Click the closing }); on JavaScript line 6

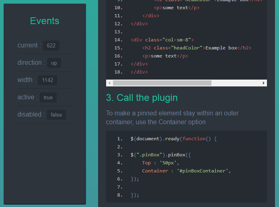135,179
